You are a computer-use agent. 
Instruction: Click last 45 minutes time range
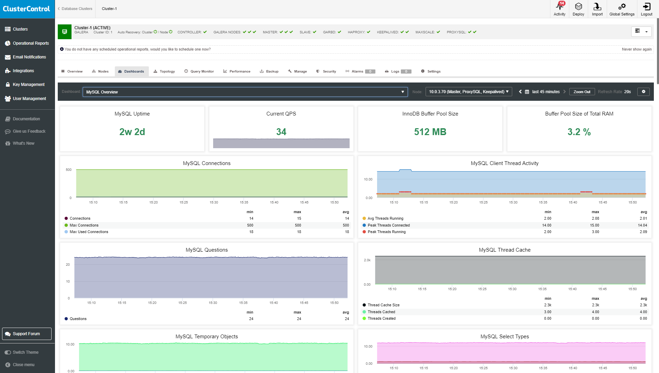546,92
